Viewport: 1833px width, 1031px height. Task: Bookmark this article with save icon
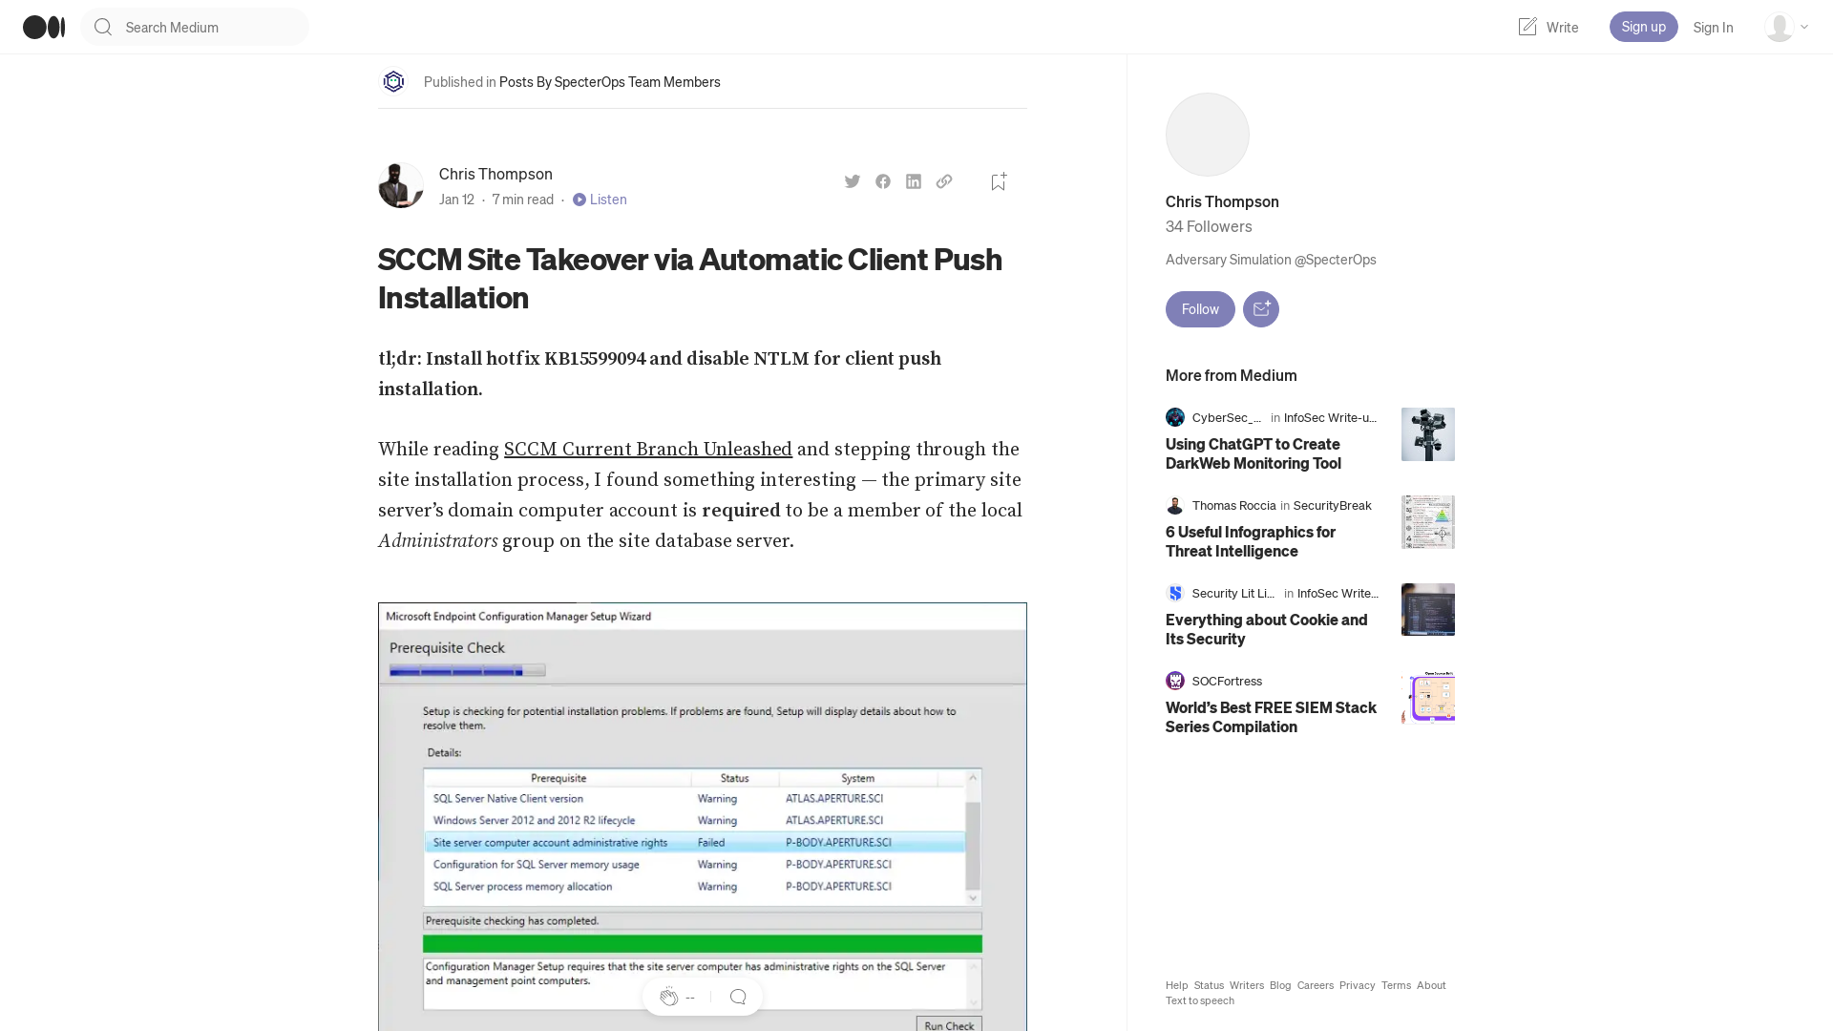tap(999, 181)
